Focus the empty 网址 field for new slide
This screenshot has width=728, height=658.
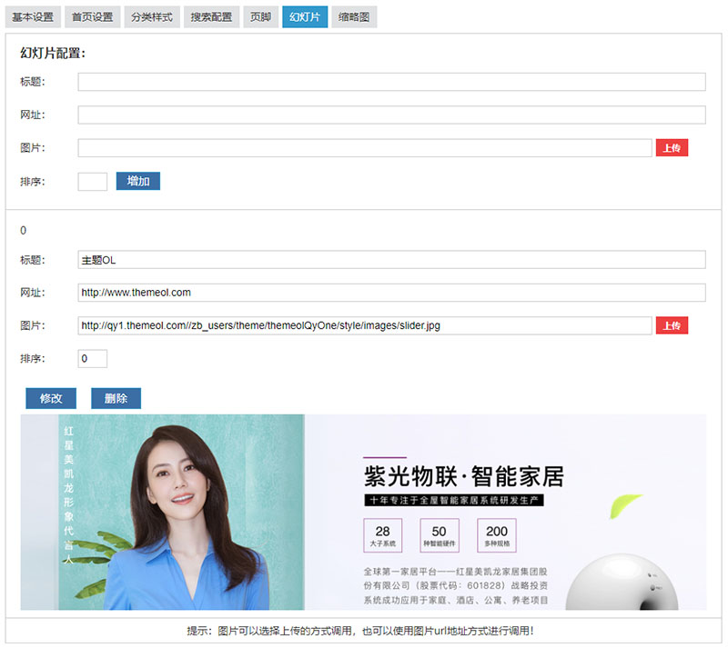pos(391,115)
